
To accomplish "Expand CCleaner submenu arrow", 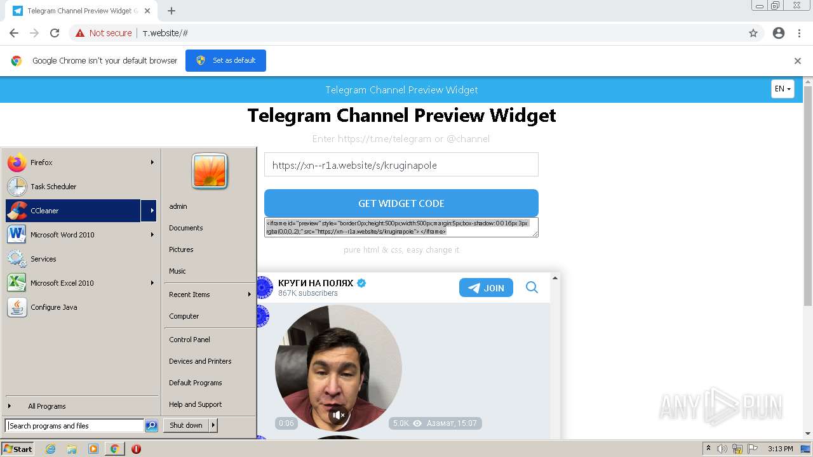I will pos(149,211).
